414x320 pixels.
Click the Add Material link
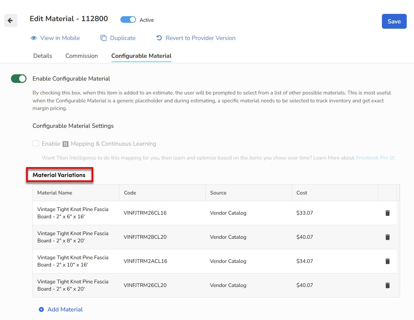(x=65, y=309)
